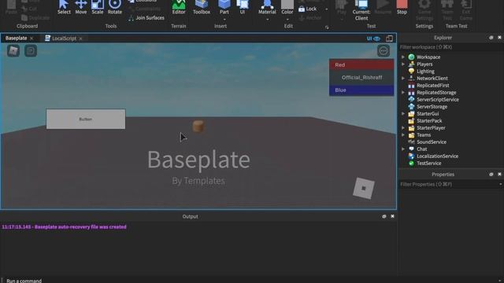The image size is (504, 283).
Task: Open the Filter Properties dropdown arrow
Action: pos(501,185)
